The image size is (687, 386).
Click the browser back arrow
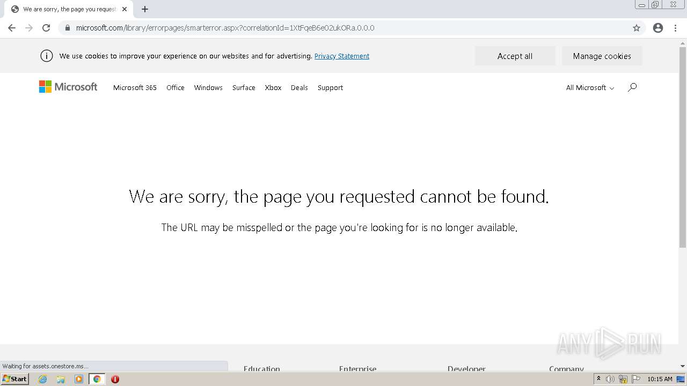coord(12,28)
